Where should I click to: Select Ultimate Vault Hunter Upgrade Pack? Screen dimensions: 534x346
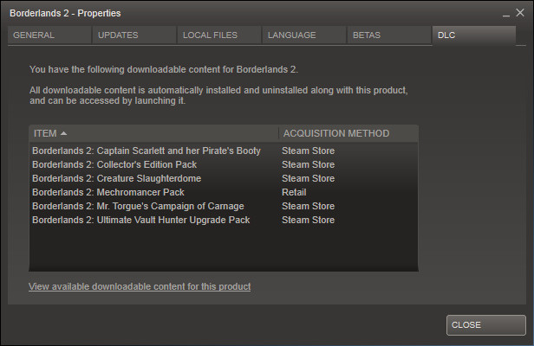pos(140,220)
